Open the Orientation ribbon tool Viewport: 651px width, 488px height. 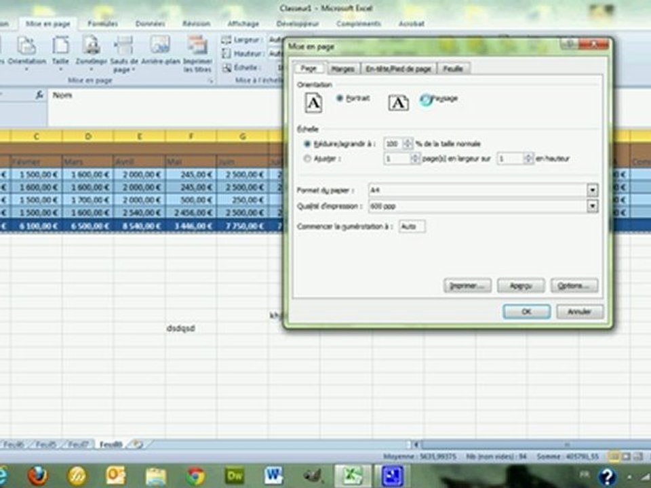pos(27,53)
